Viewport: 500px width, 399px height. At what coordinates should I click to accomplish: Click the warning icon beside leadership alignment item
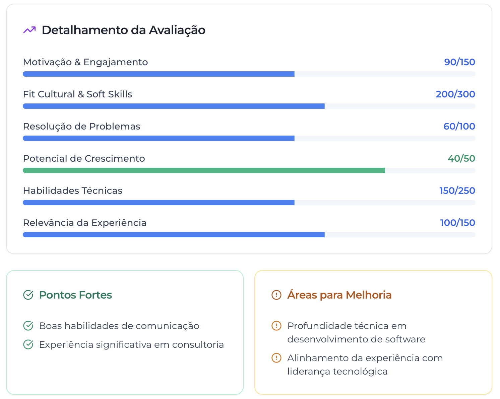pos(275,357)
